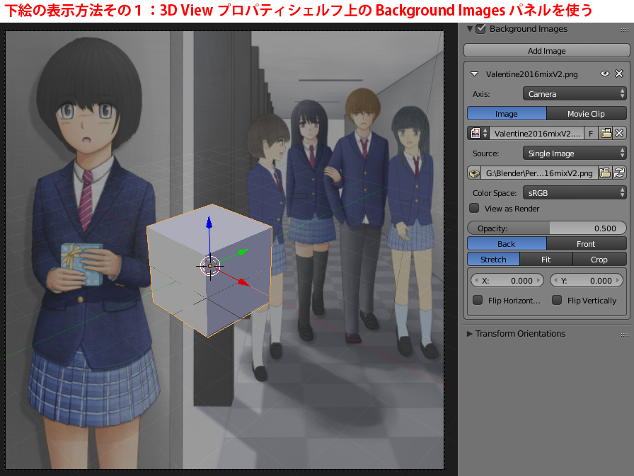The image size is (634, 476).
Task: Select the Image source tab
Action: pyautogui.click(x=507, y=114)
